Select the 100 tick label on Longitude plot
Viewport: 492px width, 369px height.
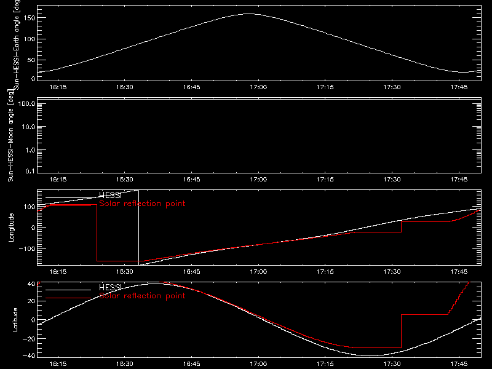coord(30,207)
